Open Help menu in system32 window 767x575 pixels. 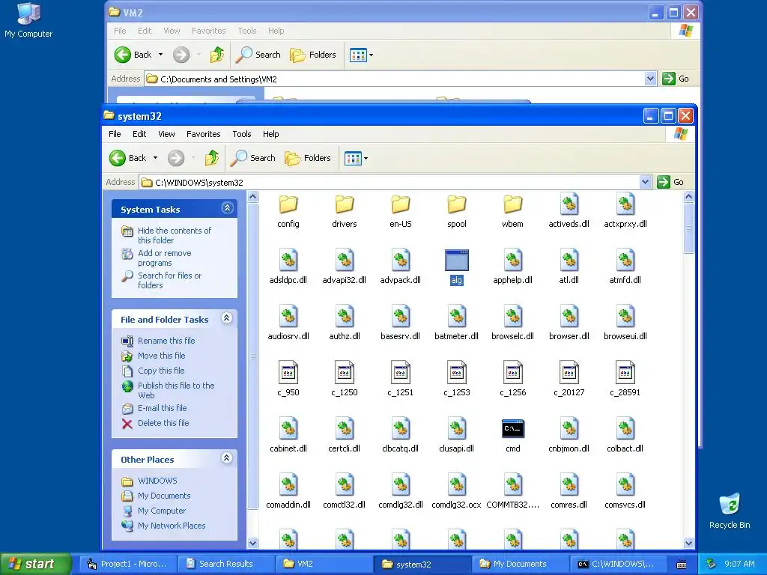(270, 134)
